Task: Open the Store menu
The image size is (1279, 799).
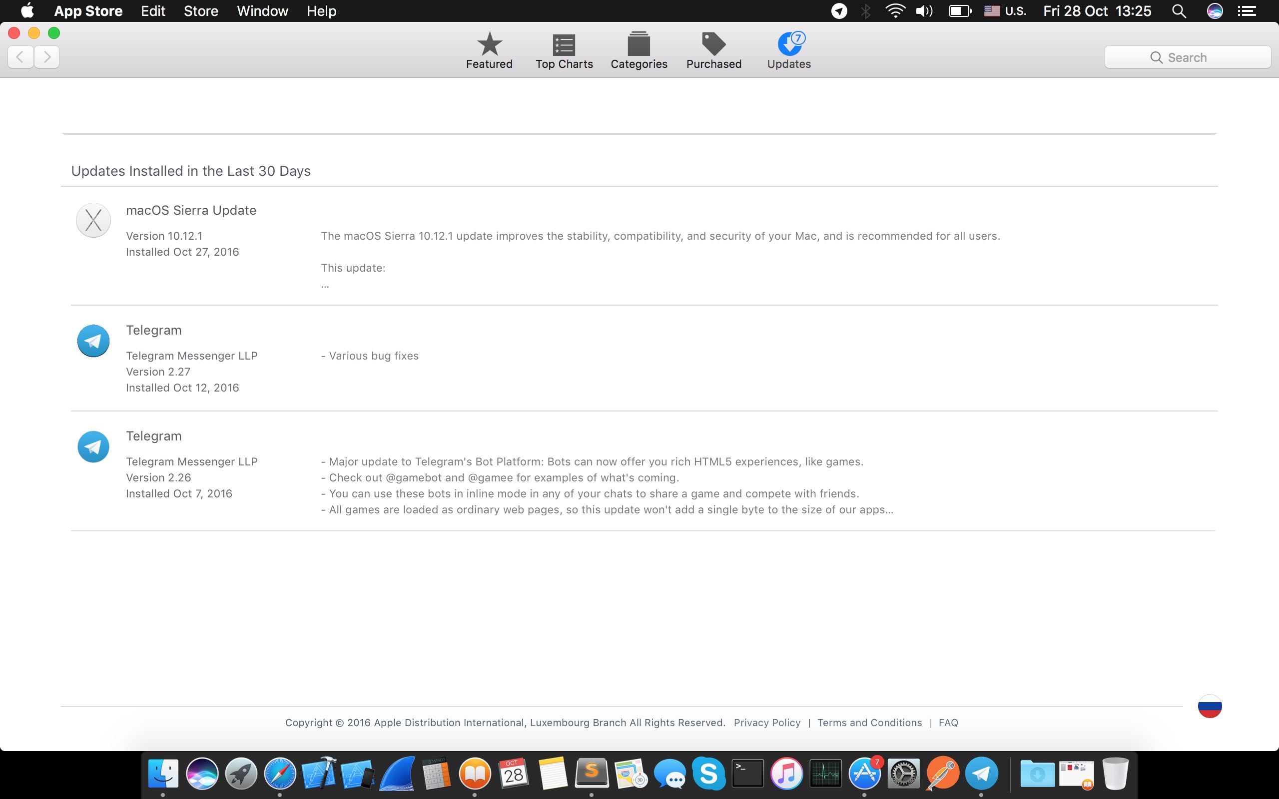Action: pos(201,11)
